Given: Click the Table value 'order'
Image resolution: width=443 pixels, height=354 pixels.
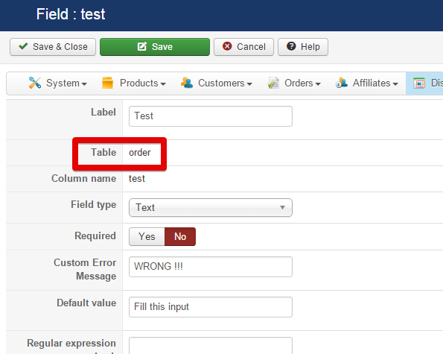Looking at the screenshot, I should (139, 153).
